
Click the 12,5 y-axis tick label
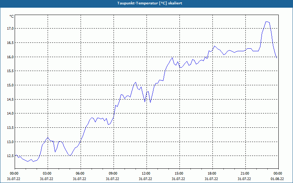pos(10,156)
